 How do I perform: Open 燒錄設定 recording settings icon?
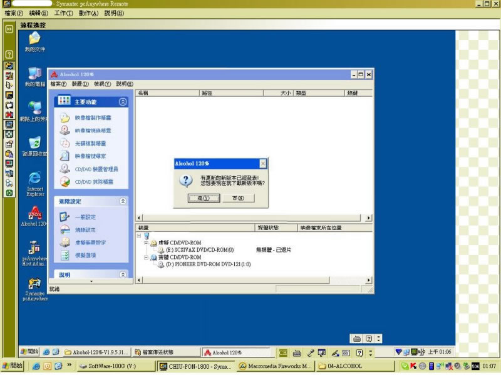(x=65, y=230)
